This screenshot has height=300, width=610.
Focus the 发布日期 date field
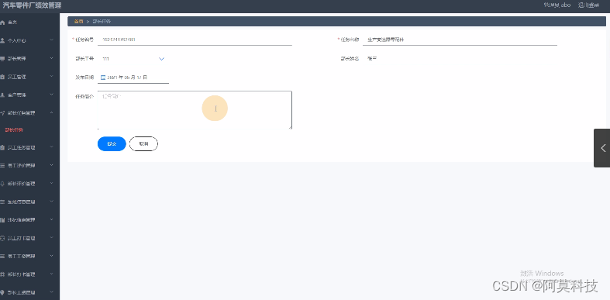point(133,78)
